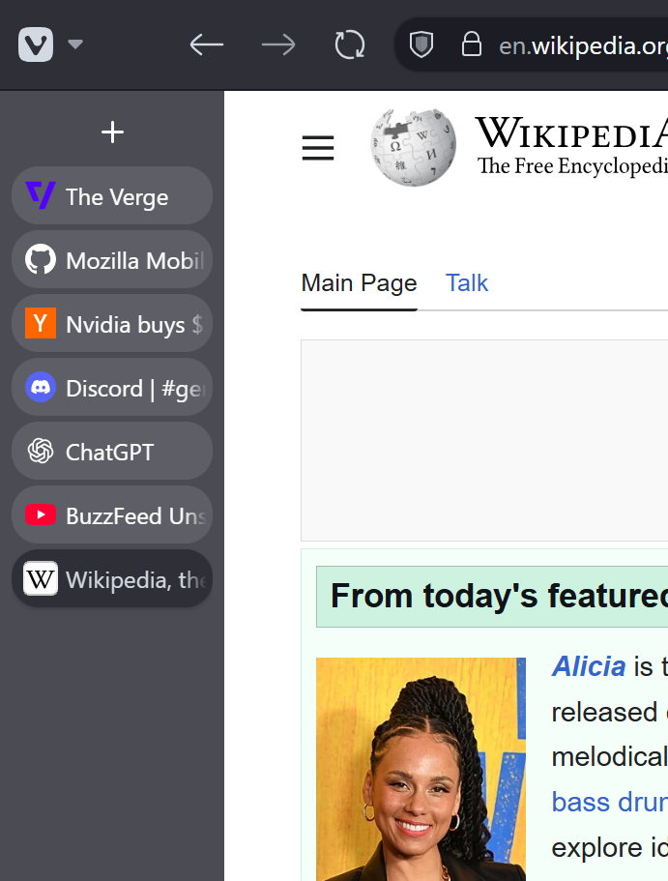Switch to the Mozilla Mobile GitHub tab
Screen dimensions: 668x881
point(112,260)
